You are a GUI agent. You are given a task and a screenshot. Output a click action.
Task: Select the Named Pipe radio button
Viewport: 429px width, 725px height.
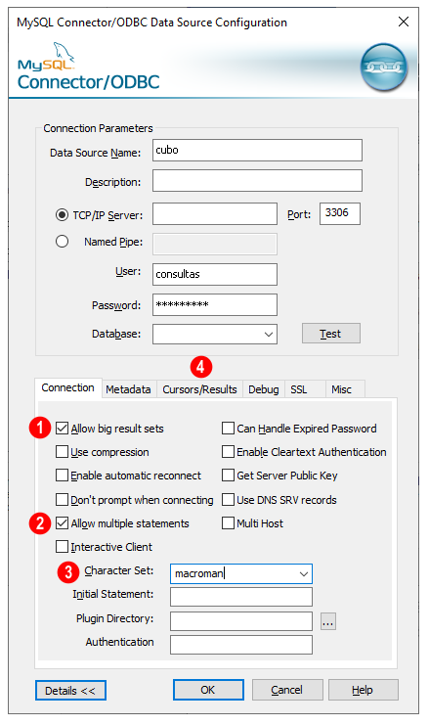click(62, 242)
